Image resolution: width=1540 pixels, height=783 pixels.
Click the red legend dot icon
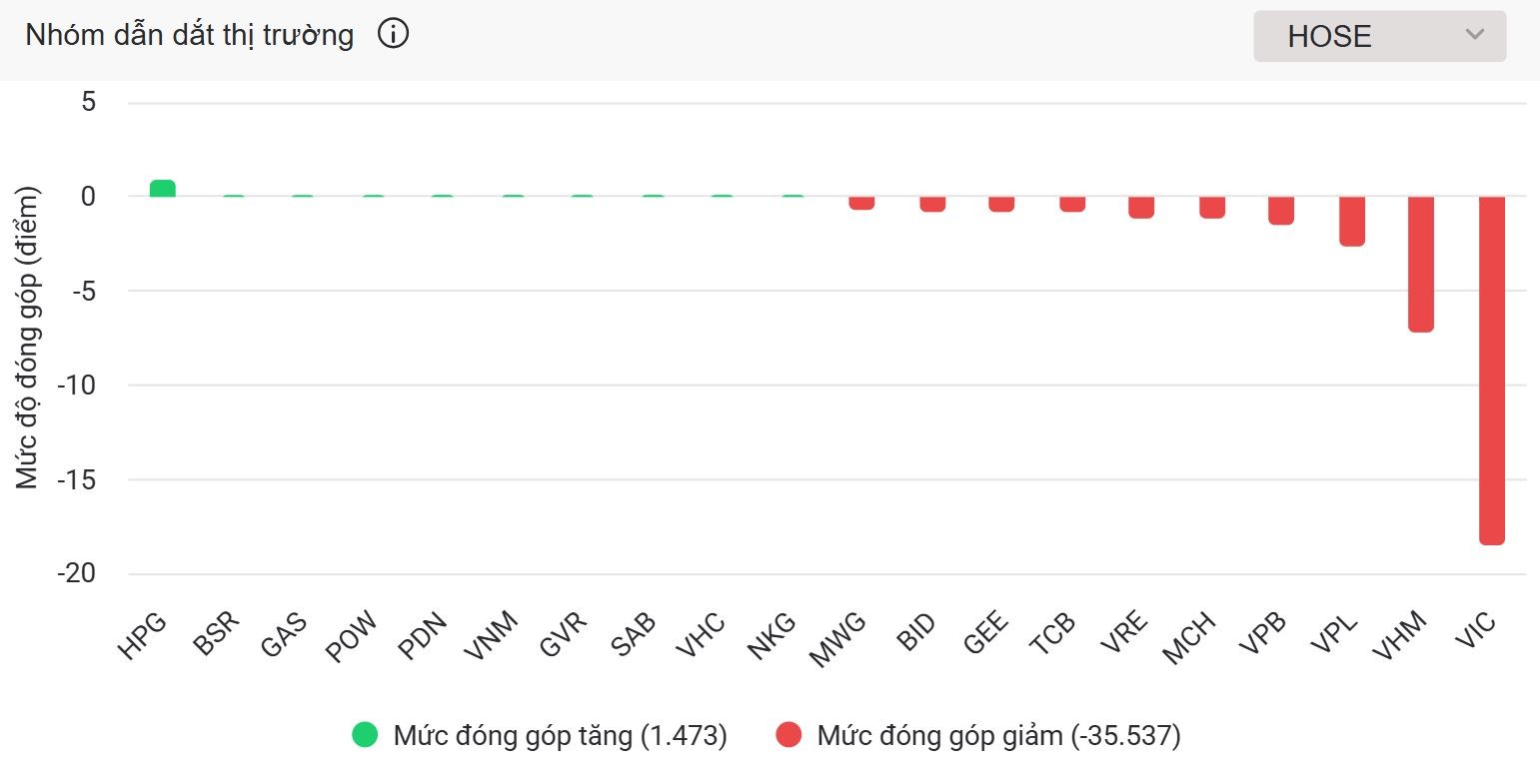[790, 735]
